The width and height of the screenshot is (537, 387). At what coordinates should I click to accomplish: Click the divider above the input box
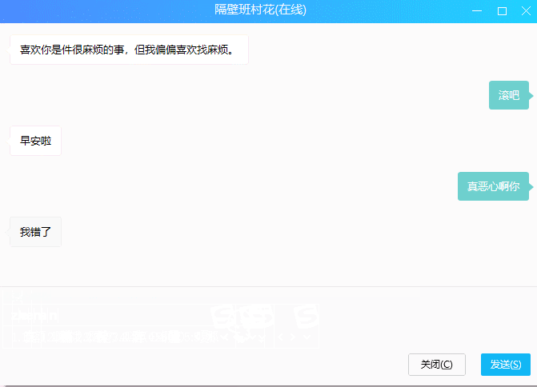[268, 286]
